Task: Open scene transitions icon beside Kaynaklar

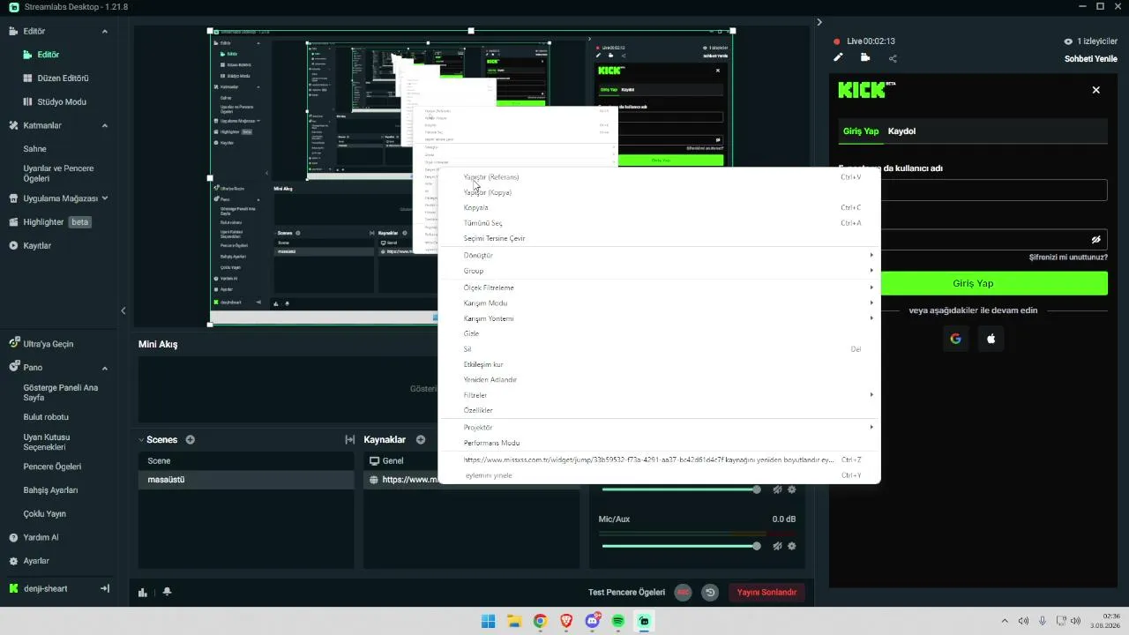Action: tap(349, 439)
